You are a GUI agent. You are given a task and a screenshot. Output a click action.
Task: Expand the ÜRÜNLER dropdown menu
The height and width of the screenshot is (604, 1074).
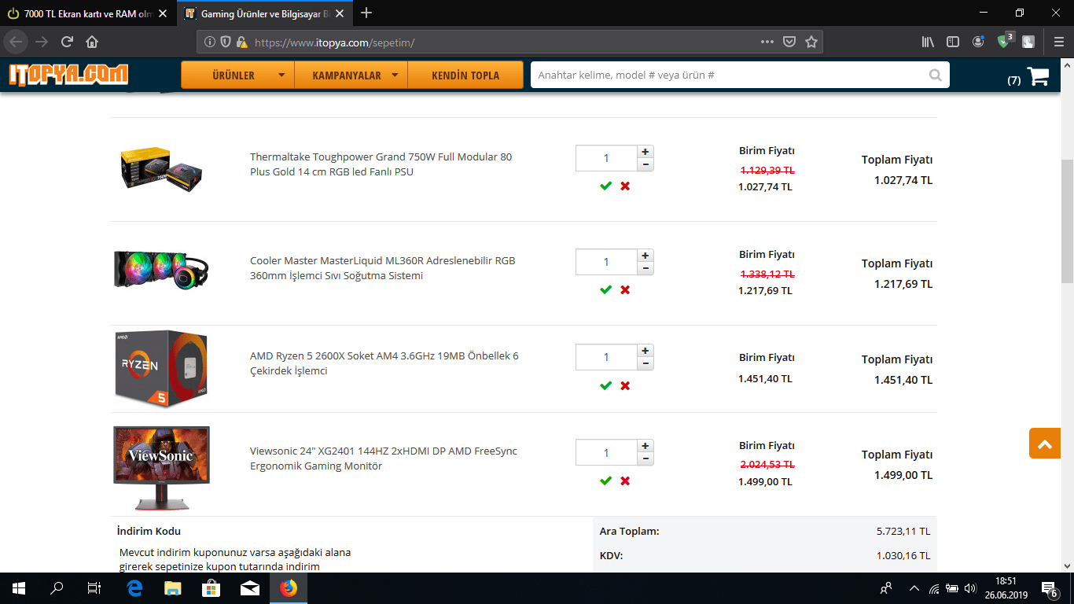237,75
